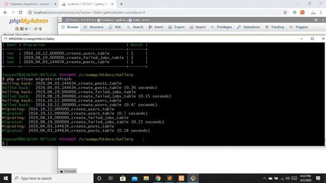Click the taskbar clock and date
Viewport: 326px width, 183px height.
point(306,178)
